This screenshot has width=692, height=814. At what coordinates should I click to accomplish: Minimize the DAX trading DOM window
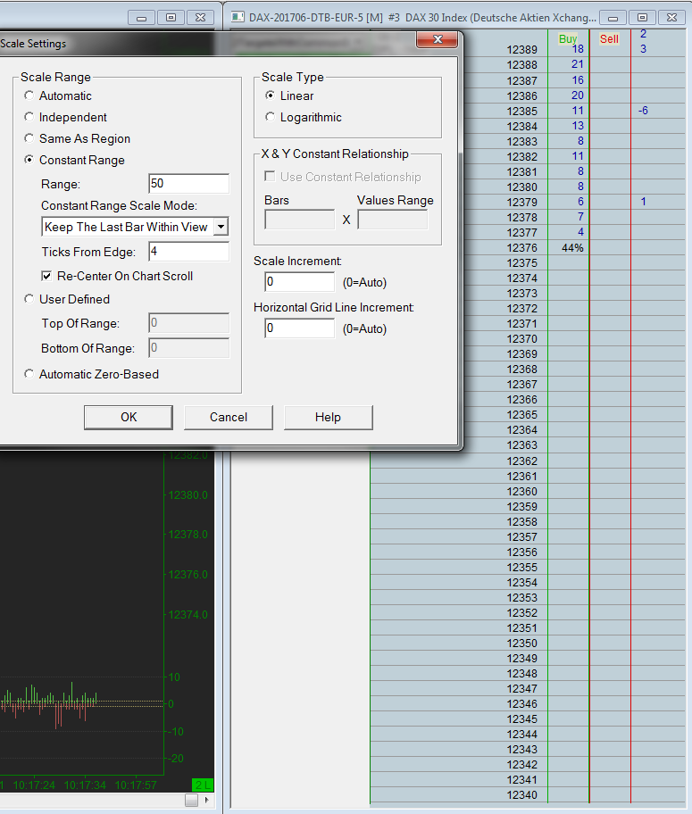coord(613,18)
